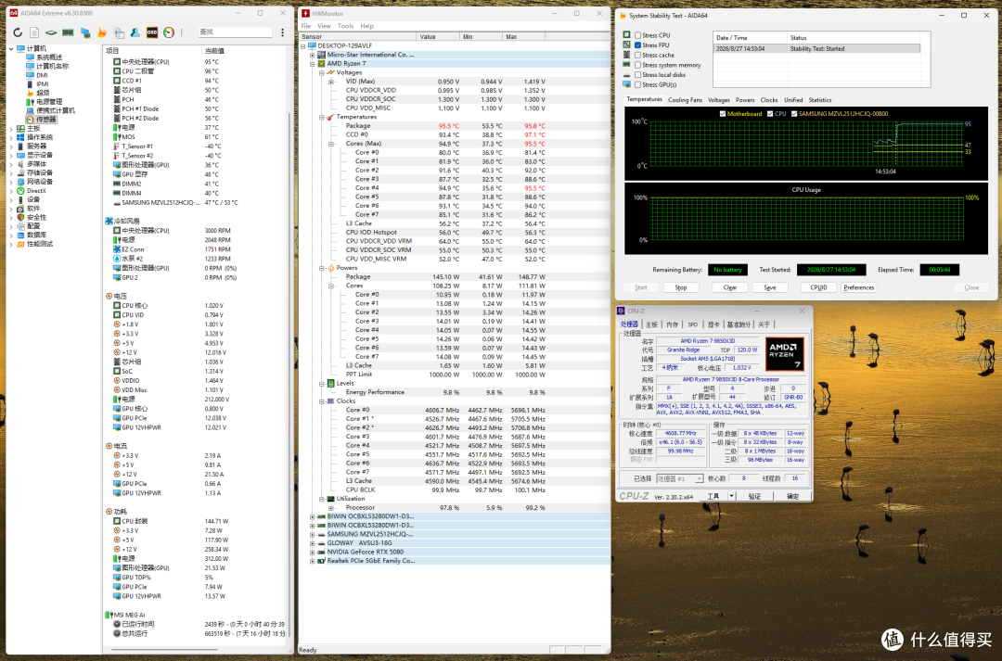1002x661 pixels.
Task: Switch to the Cooling Fans tab
Action: click(685, 100)
